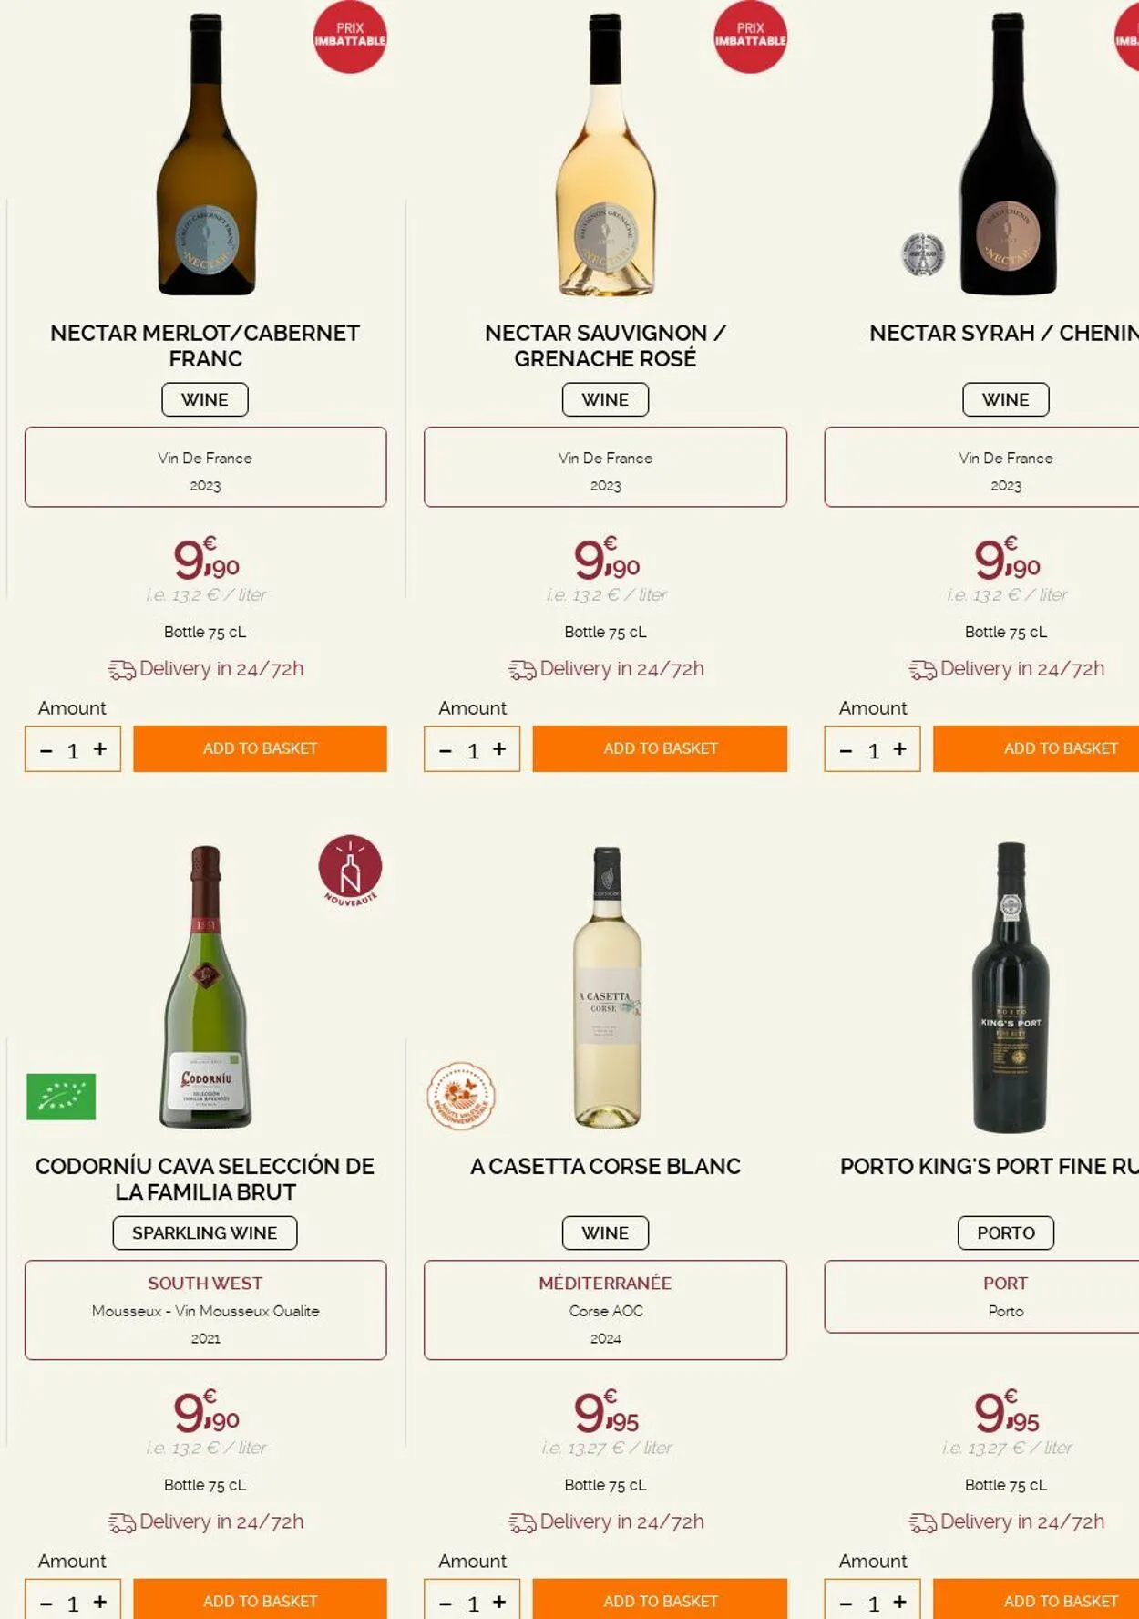Increase quantity for Nectar Merlot/Cabernet Franc

pos(100,748)
